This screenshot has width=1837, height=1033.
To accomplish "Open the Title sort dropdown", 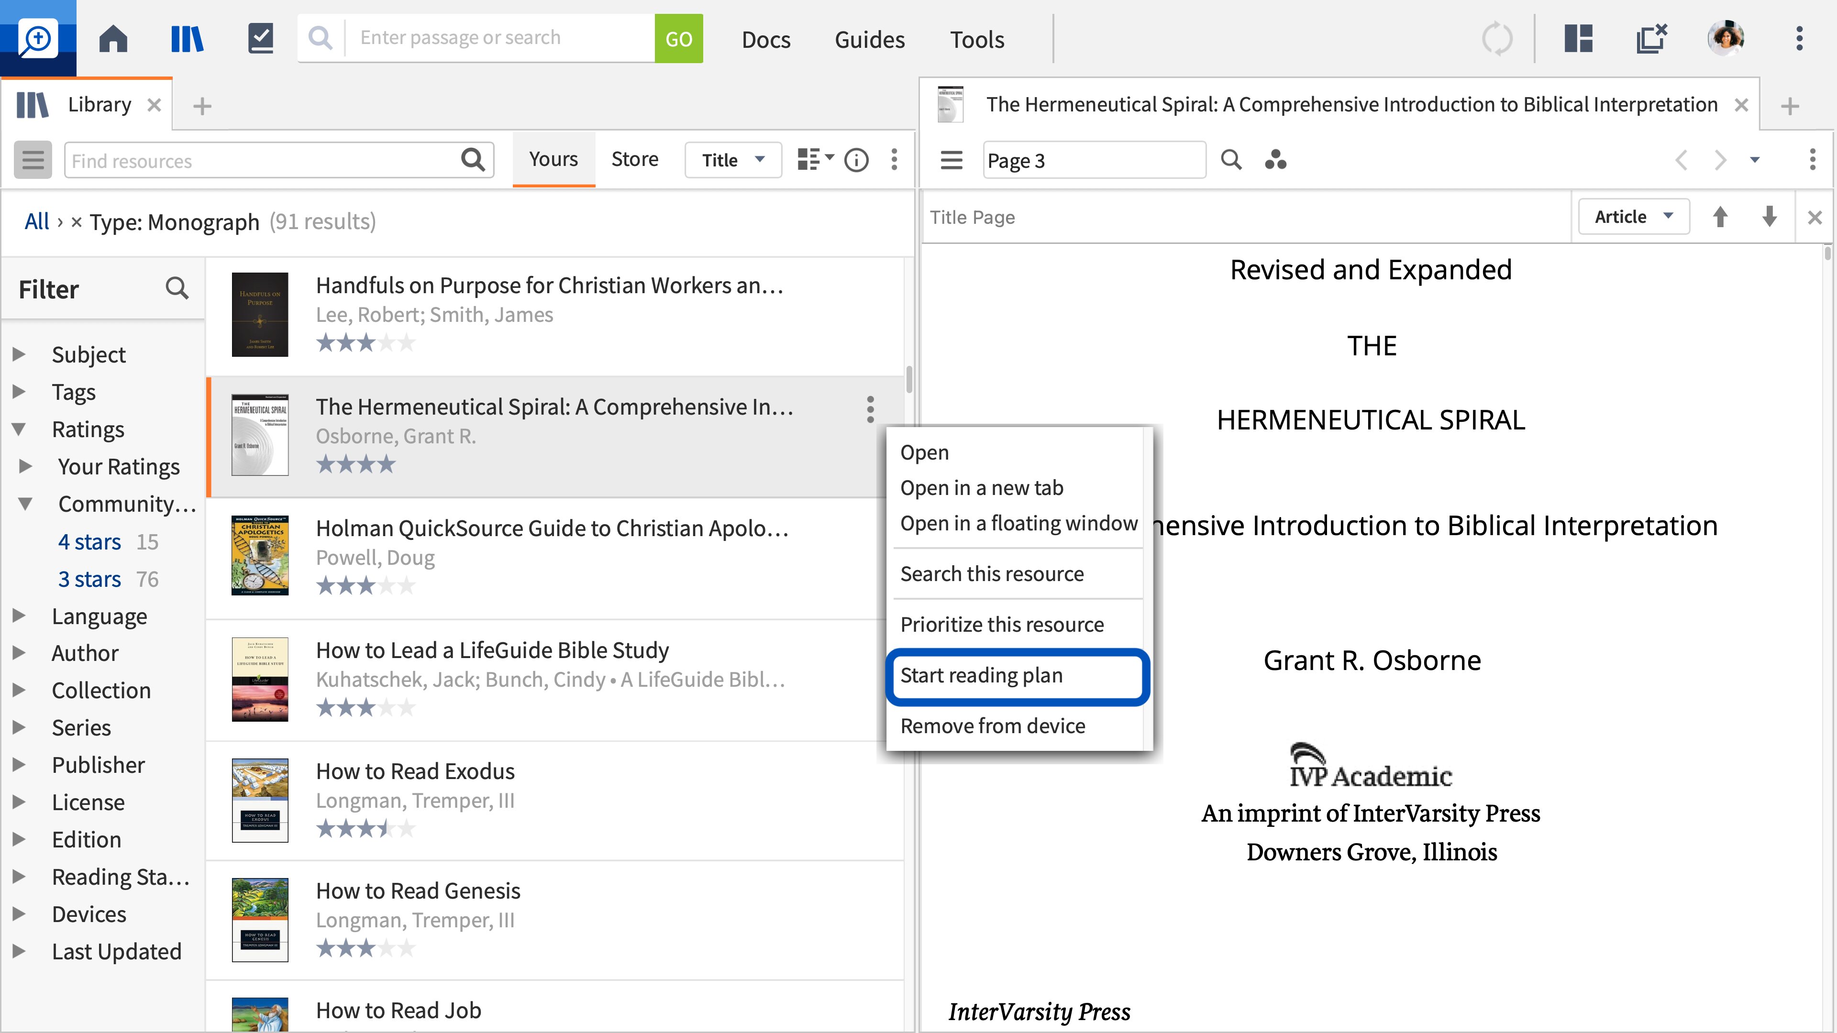I will 732,160.
